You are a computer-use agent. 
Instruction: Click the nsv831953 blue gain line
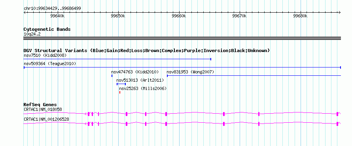(x=254, y=76)
